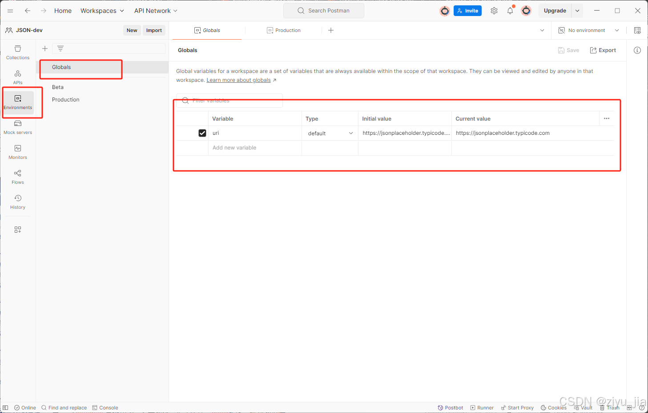
Task: Focus the Search Postman box
Action: pyautogui.click(x=324, y=11)
